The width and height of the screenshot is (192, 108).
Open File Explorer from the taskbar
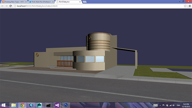pos(13,105)
